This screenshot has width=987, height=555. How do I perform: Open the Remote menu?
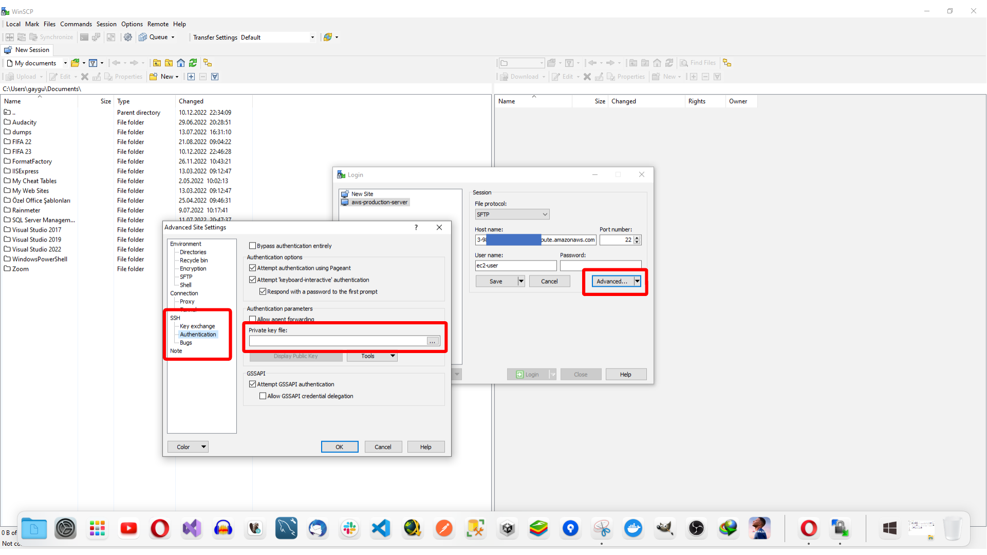[158, 24]
